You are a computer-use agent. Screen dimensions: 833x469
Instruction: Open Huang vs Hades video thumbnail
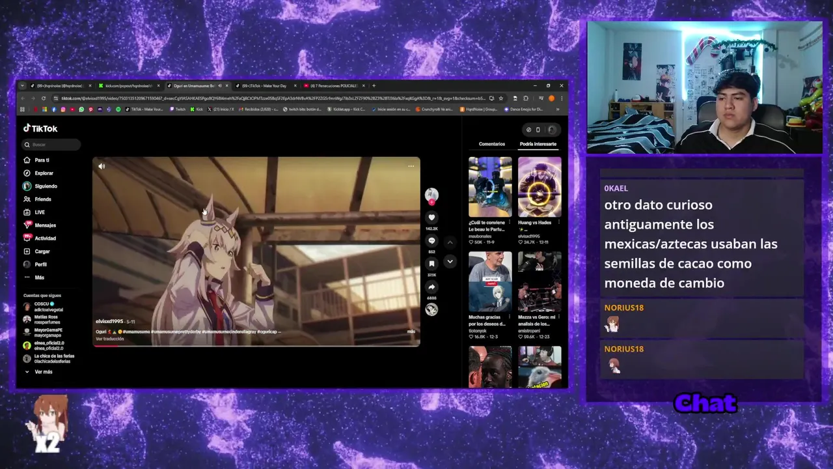pos(539,187)
